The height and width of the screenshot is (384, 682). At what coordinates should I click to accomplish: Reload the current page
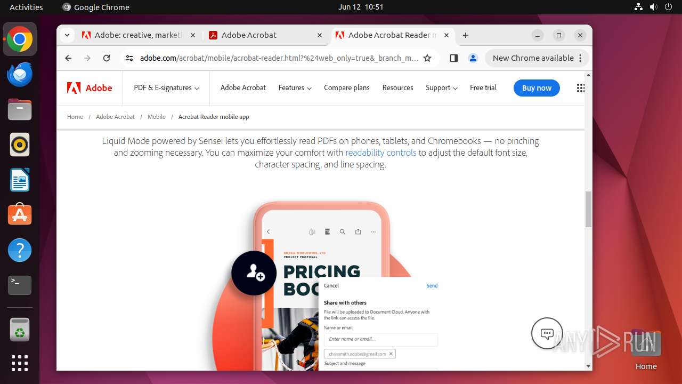(x=107, y=58)
